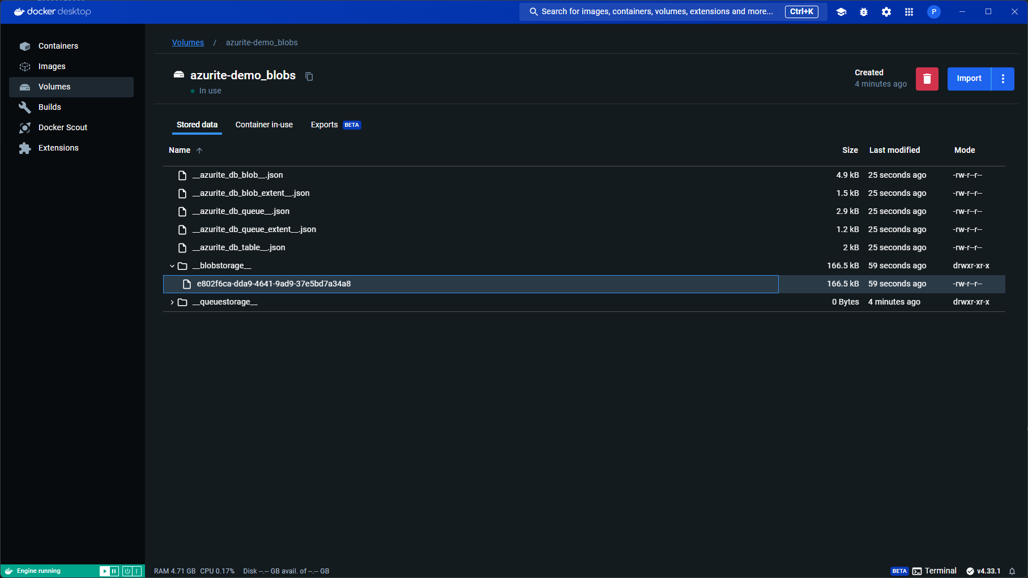Open the Learning center graduation cap icon
The height and width of the screenshot is (578, 1028).
pyautogui.click(x=841, y=12)
